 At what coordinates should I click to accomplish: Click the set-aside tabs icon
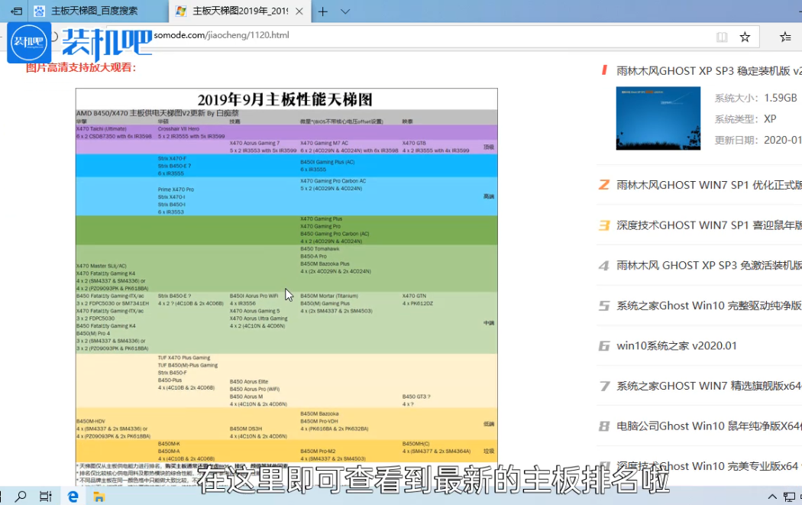(x=15, y=11)
